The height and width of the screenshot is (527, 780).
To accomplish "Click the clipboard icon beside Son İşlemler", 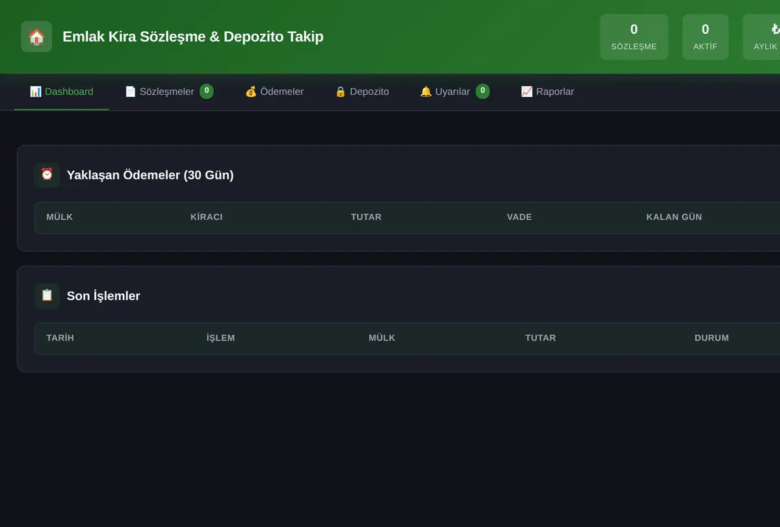I will (47, 296).
